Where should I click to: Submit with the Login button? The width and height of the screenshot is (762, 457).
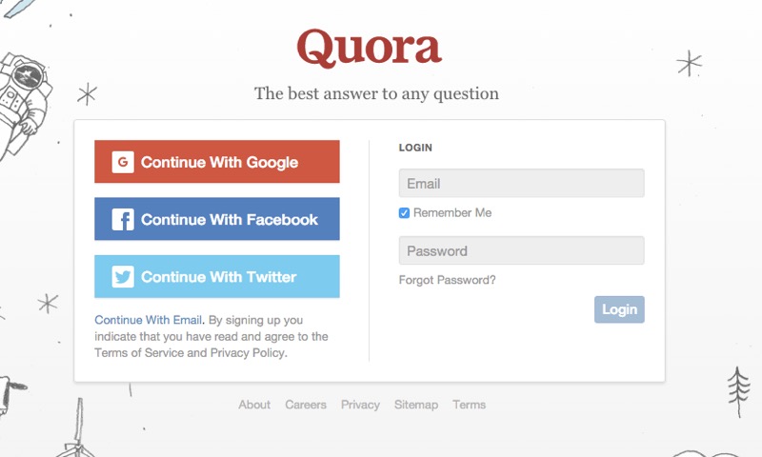click(619, 309)
